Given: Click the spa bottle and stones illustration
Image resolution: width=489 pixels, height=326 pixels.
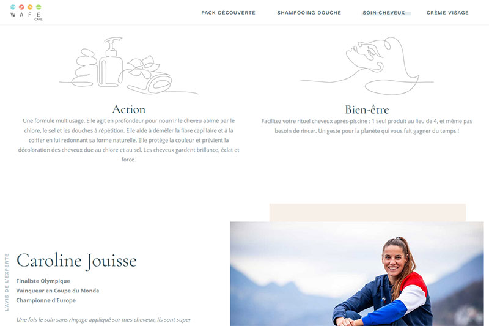Looking at the screenshot, I should point(128,66).
